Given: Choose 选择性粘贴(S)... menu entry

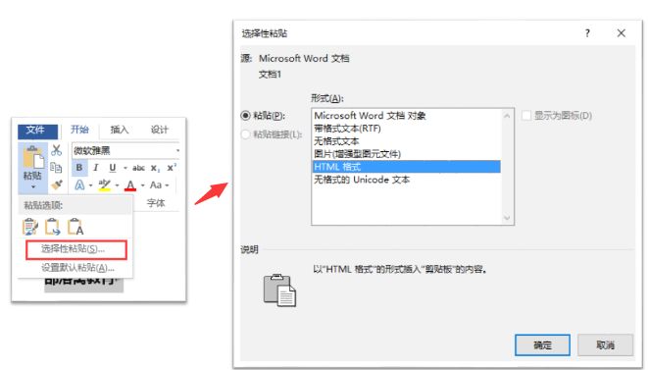Looking at the screenshot, I should point(76,249).
